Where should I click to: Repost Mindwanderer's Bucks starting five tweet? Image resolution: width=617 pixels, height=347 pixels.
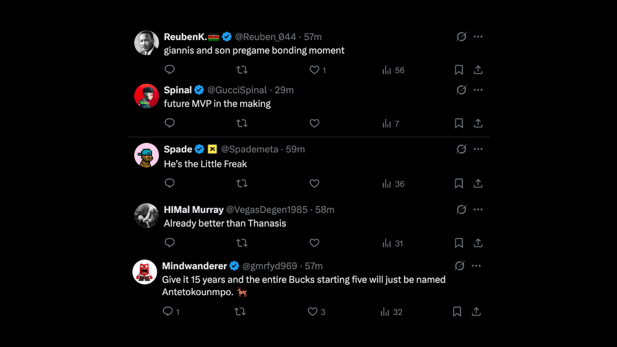(x=240, y=312)
